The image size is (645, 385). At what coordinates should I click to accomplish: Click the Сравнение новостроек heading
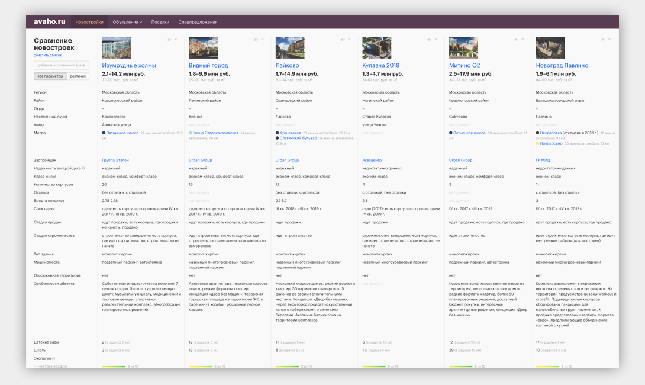[x=54, y=44]
